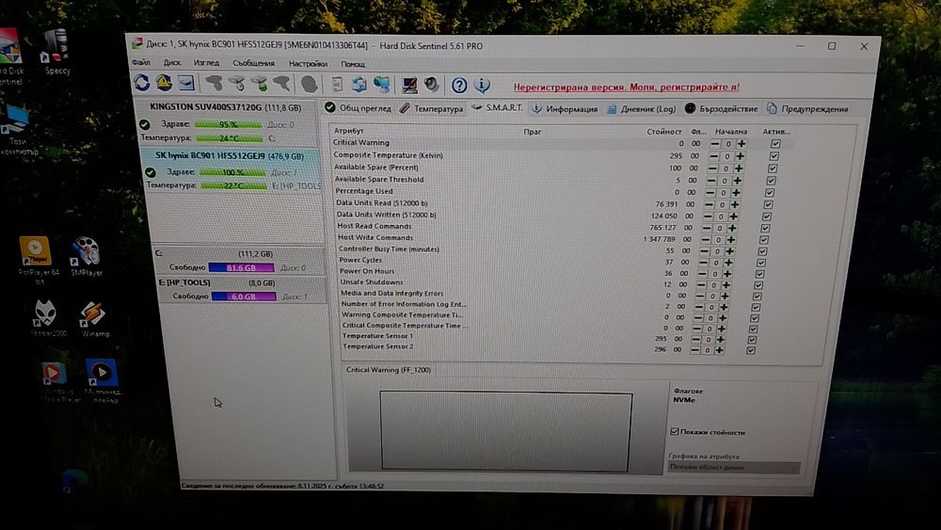The width and height of the screenshot is (941, 530).
Task: Open Winamp desktop shortcut
Action: point(93,319)
